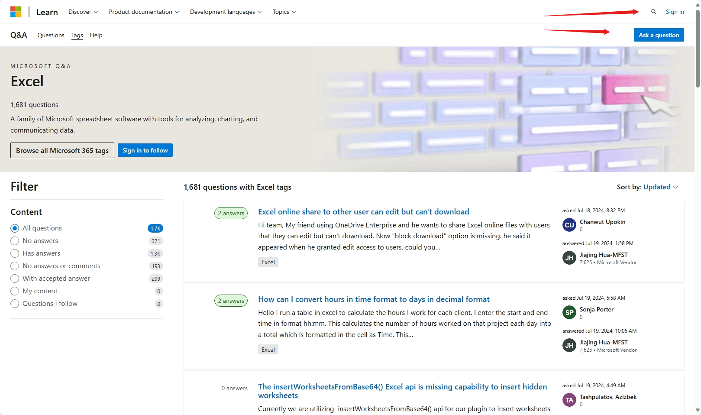This screenshot has width=701, height=415.
Task: Click Chanwut Upokin user name
Action: (602, 222)
